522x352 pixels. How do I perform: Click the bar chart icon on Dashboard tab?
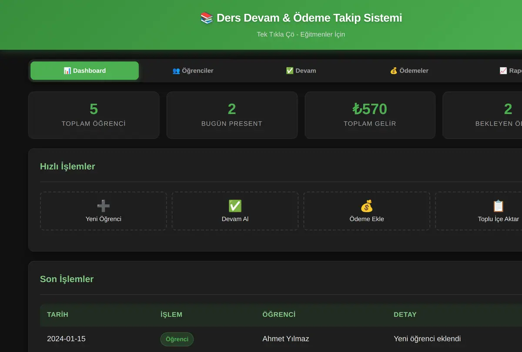pyautogui.click(x=67, y=71)
